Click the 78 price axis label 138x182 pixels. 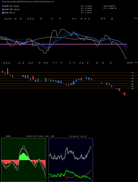pyautogui.click(x=132, y=73)
